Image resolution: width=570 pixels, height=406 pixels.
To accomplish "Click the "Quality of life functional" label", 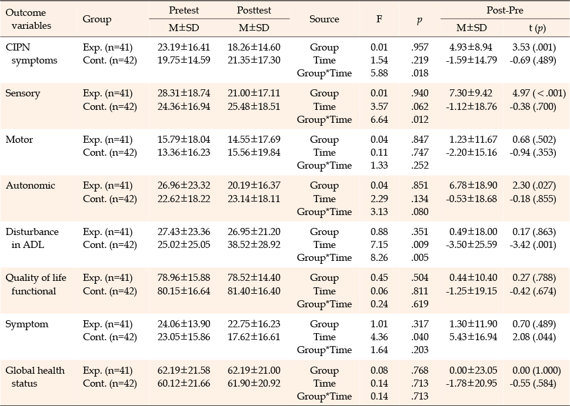I will coord(35,284).
